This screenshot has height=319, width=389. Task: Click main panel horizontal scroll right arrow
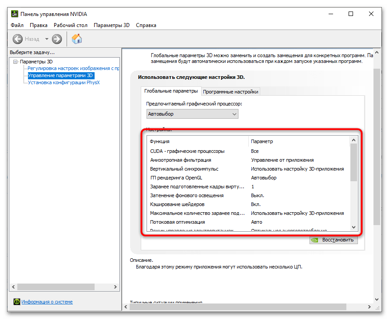click(x=369, y=307)
